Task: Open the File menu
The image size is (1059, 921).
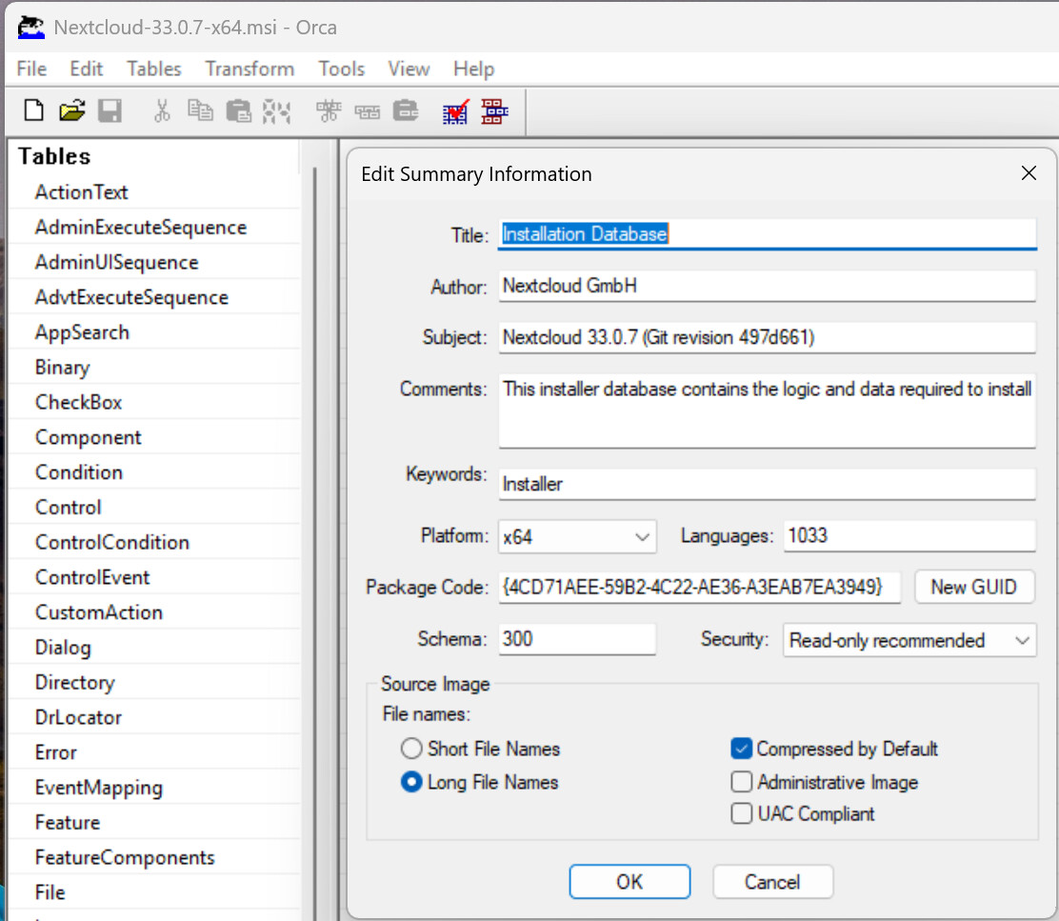Action: 31,69
